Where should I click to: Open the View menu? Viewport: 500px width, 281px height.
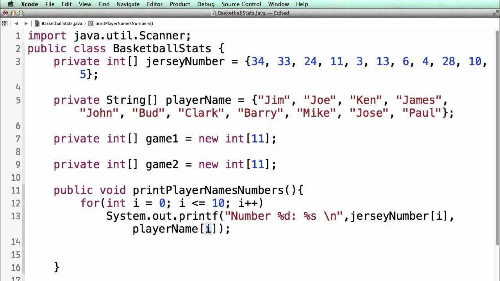point(85,4)
